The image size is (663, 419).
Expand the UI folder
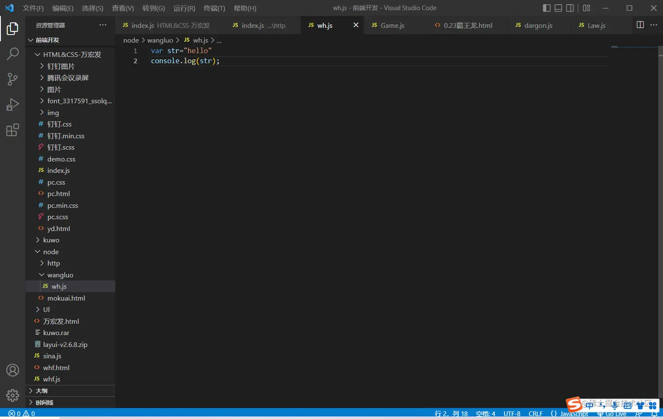(x=70, y=309)
